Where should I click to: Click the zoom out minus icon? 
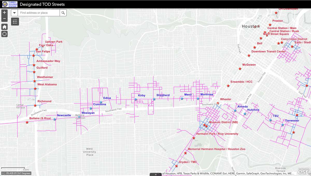tap(4, 18)
